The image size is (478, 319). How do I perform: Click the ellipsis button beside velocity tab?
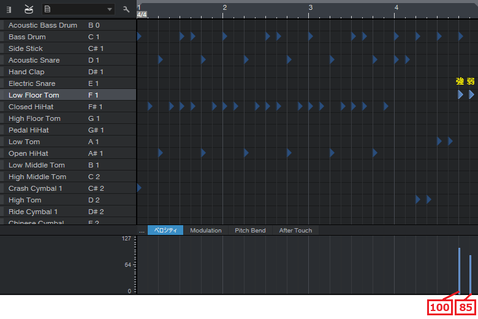click(142, 231)
